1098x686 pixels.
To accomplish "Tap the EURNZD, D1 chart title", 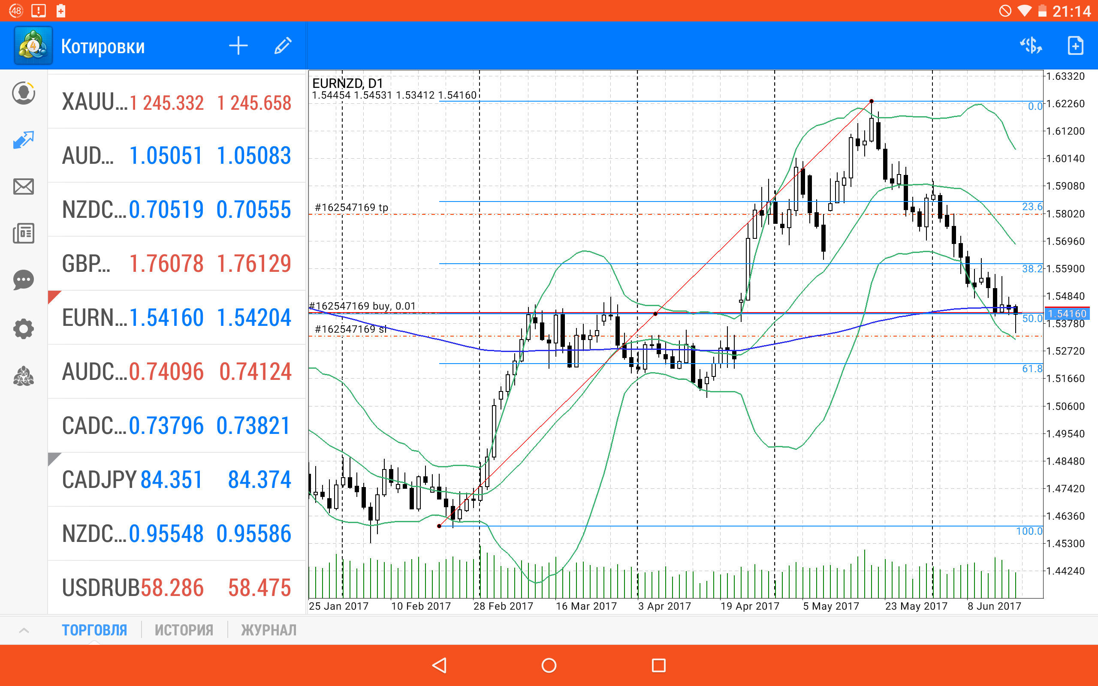I will click(x=347, y=83).
